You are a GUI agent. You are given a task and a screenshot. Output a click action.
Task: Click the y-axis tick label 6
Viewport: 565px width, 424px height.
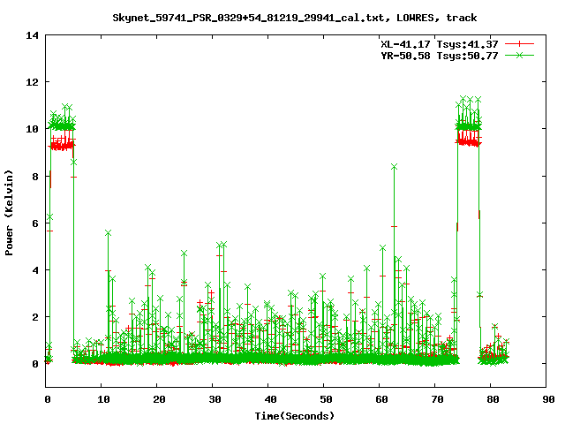pyautogui.click(x=35, y=223)
